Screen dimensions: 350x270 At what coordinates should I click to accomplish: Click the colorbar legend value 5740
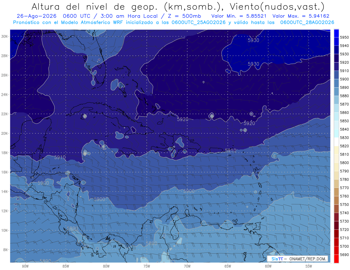tap(344, 213)
